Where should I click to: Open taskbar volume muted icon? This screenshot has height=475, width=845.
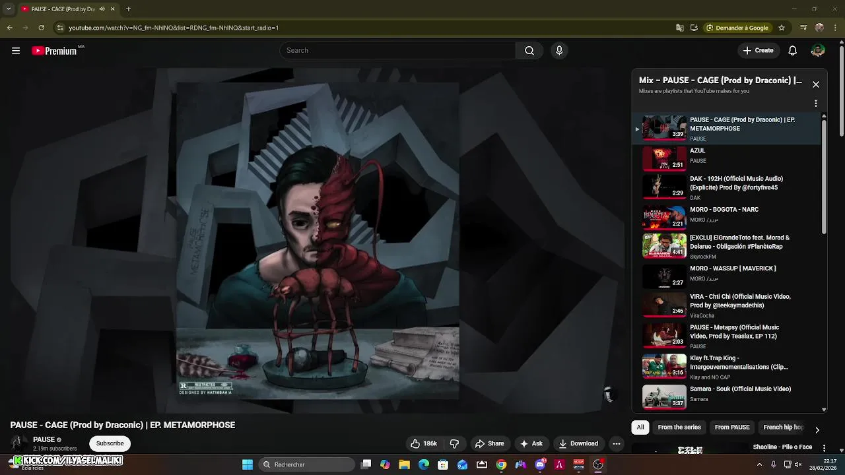(797, 464)
